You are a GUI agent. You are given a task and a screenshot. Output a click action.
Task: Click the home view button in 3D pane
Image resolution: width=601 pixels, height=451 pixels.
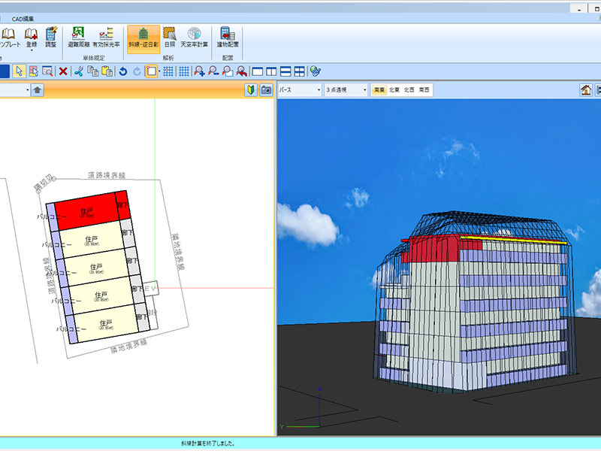pos(586,90)
